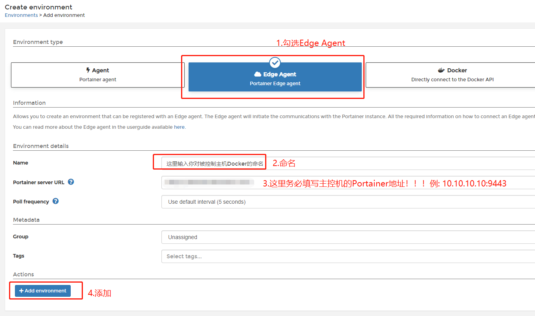Click the Create environment page title
This screenshot has height=316, width=535.
click(38, 7)
